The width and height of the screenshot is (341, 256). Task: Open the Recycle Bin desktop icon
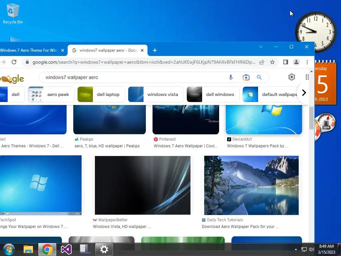click(x=13, y=13)
